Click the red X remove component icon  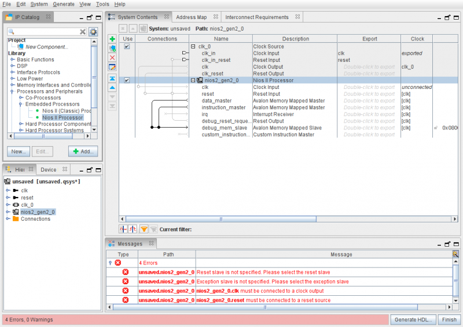coord(112,58)
